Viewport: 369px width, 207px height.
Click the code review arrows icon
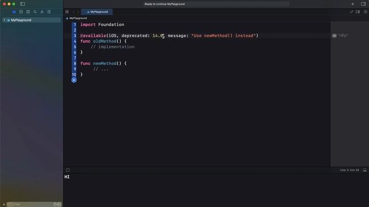point(351,11)
